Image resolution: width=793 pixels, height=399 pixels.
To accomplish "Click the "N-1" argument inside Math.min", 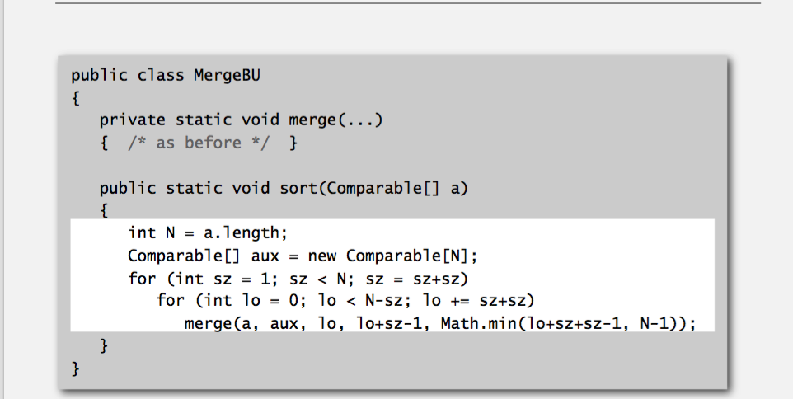I will coord(666,323).
